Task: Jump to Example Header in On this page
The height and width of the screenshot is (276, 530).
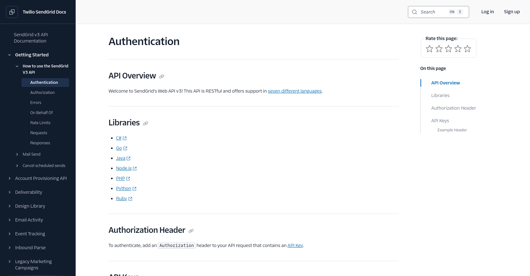Action: (452, 130)
